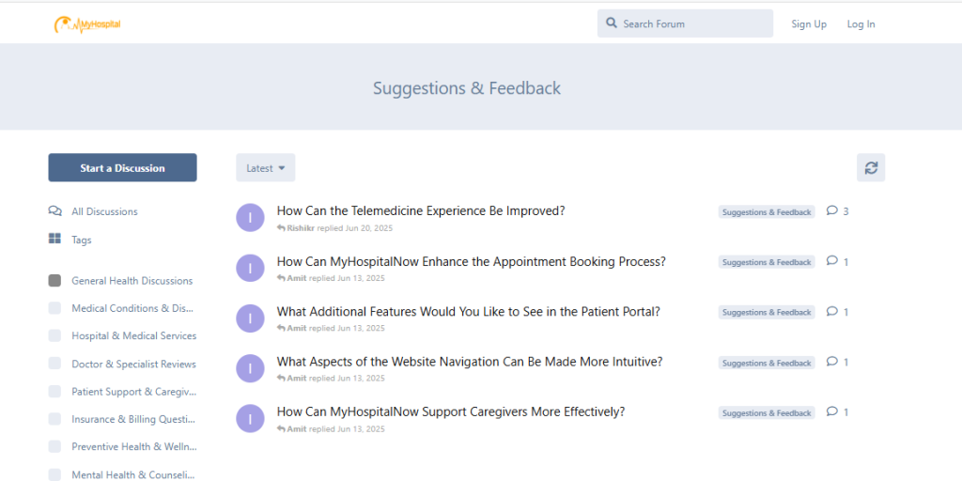Screen dimensions: 962x481
Task: Open the Patient Portal features discussion
Action: [468, 312]
